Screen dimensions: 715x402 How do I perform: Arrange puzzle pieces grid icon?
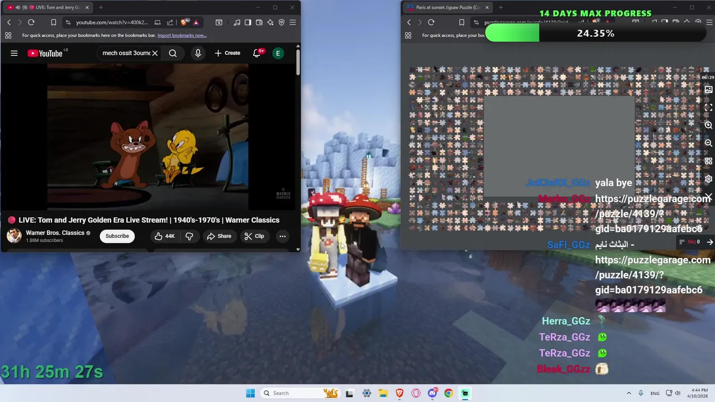[708, 161]
